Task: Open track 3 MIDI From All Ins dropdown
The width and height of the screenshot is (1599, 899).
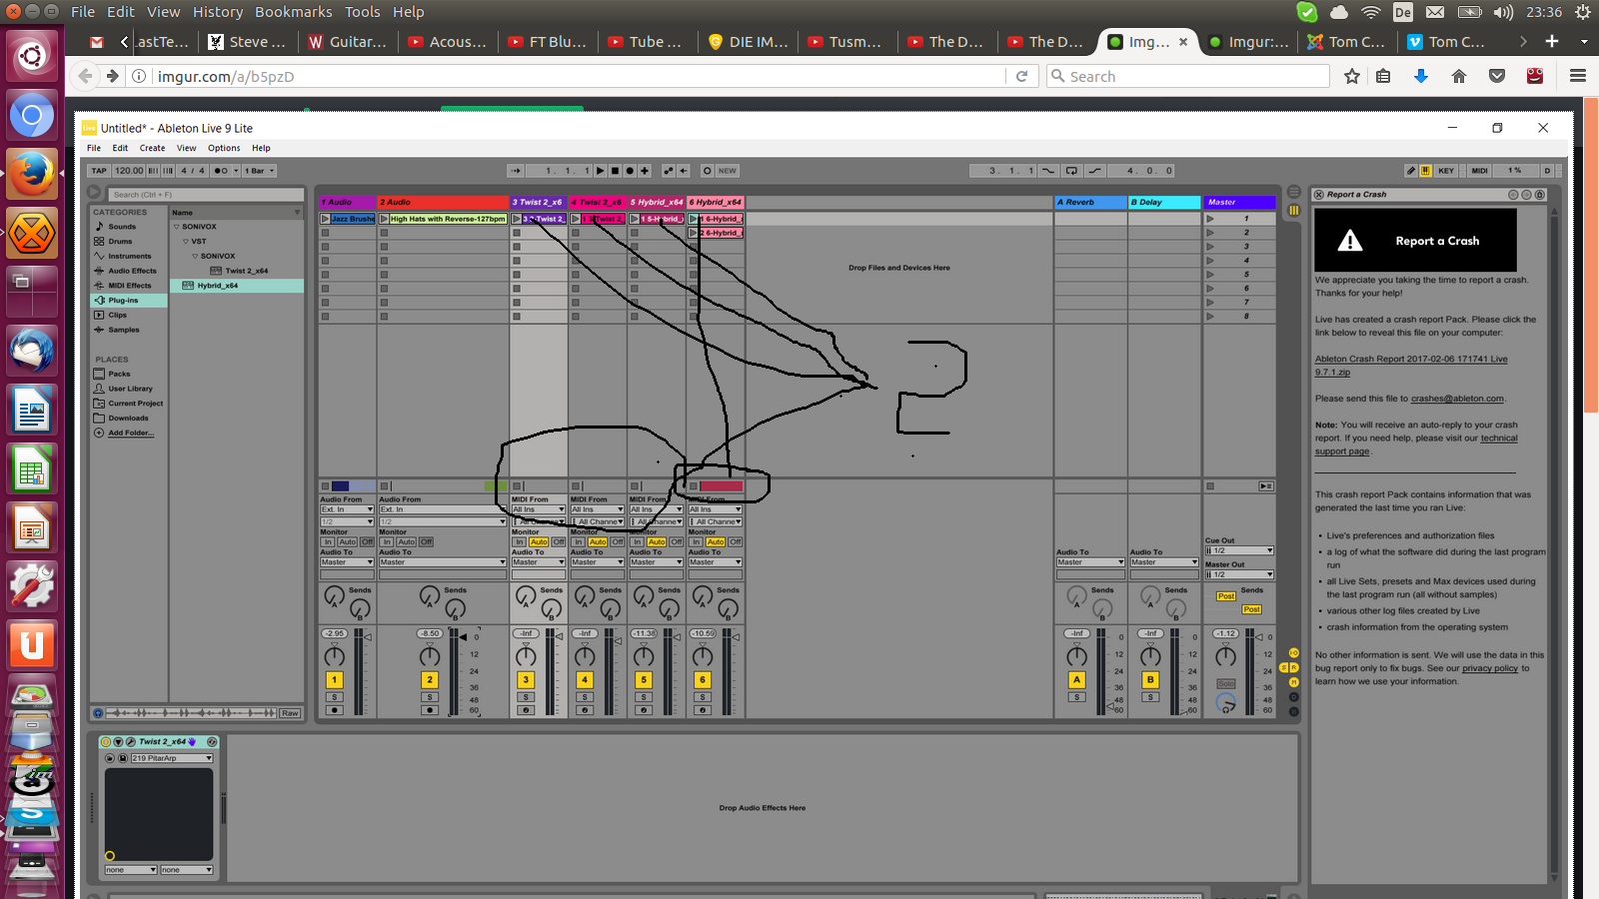Action: pos(539,509)
